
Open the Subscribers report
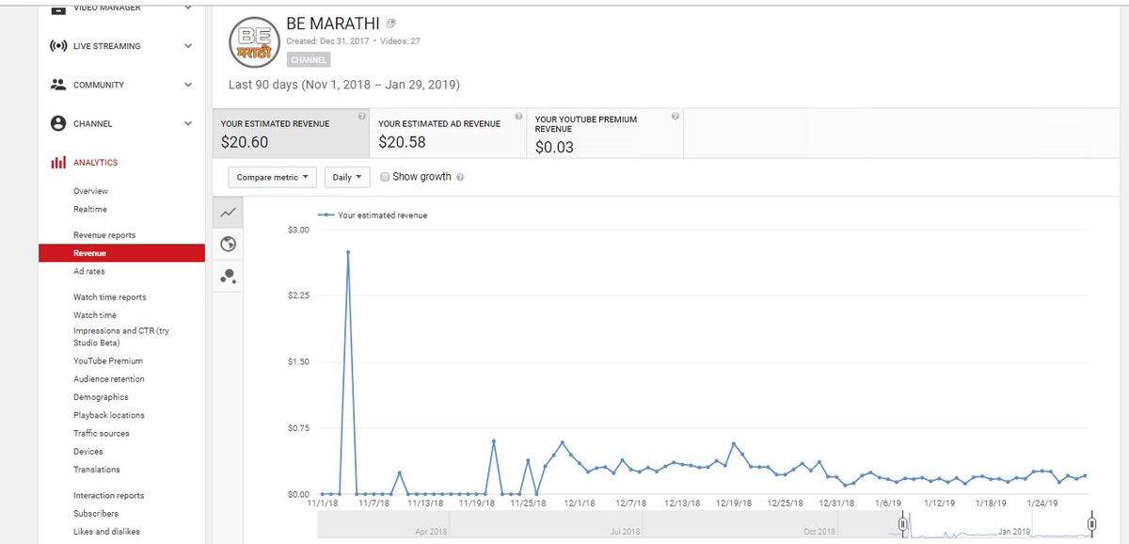[x=96, y=514]
